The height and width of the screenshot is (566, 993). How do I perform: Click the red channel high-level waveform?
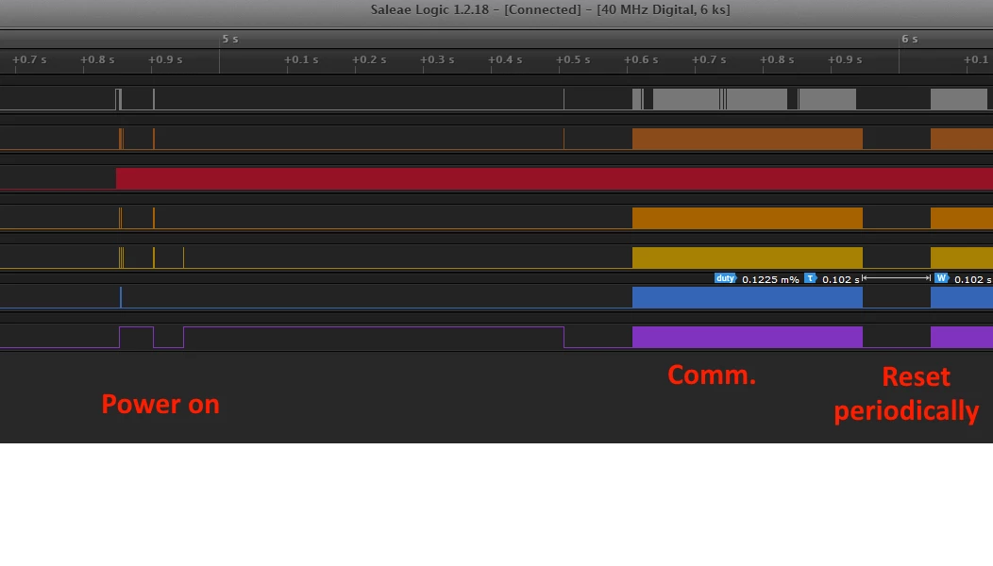pyautogui.click(x=554, y=178)
